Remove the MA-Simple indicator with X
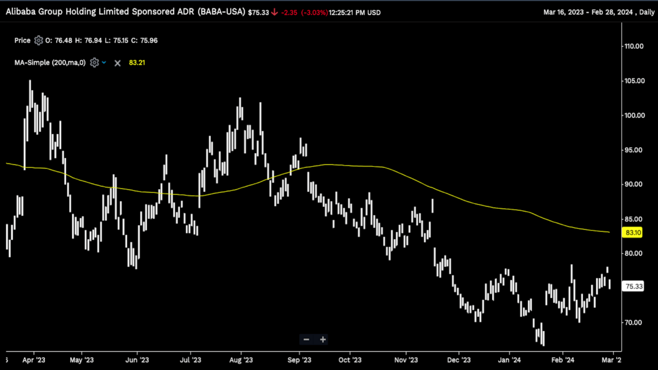 click(x=118, y=63)
